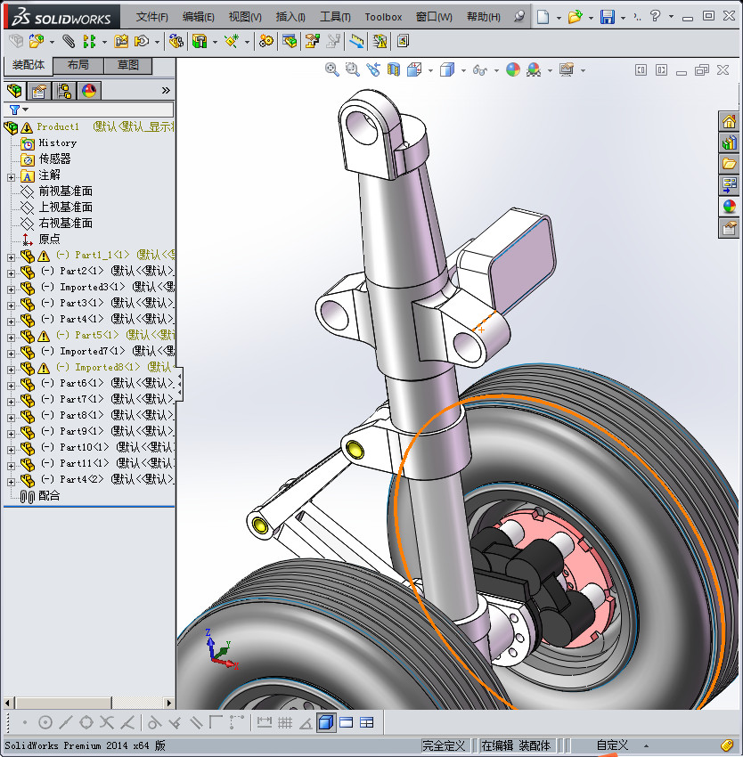Open the Hide/Show Items glasses dropdown
Image resolution: width=743 pixels, height=757 pixels.
pyautogui.click(x=496, y=71)
